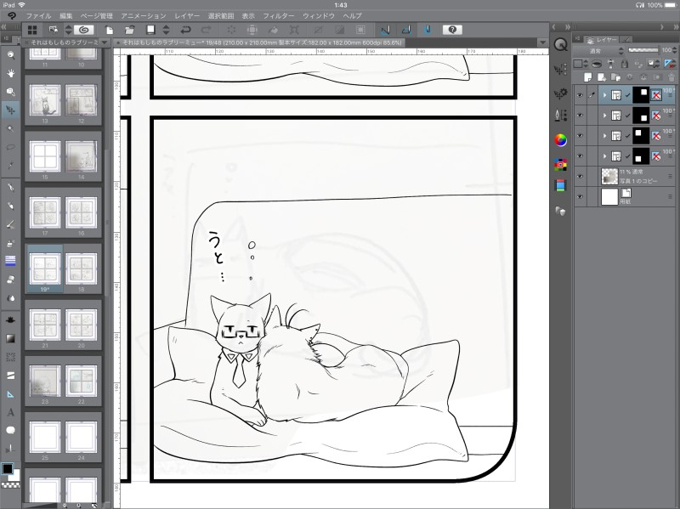Image resolution: width=680 pixels, height=509 pixels.
Task: Expand the third frame folder layer
Action: coord(605,136)
